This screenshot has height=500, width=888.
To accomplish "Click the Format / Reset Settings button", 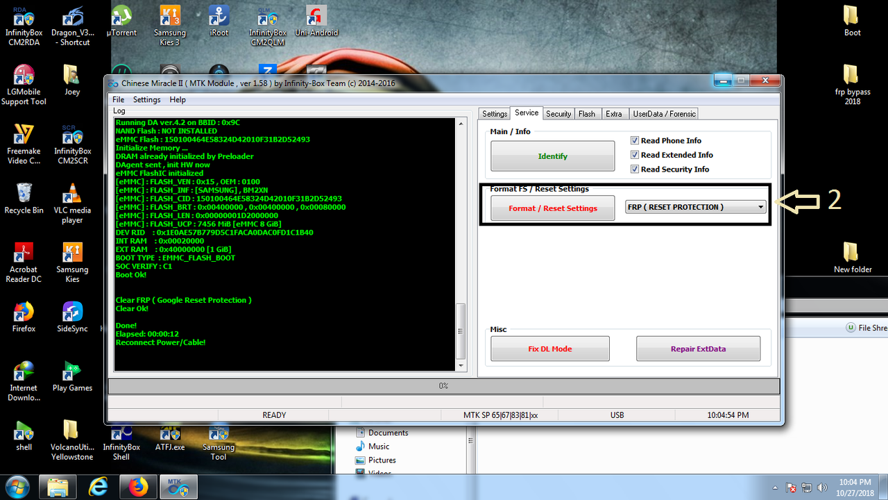I will [x=553, y=208].
